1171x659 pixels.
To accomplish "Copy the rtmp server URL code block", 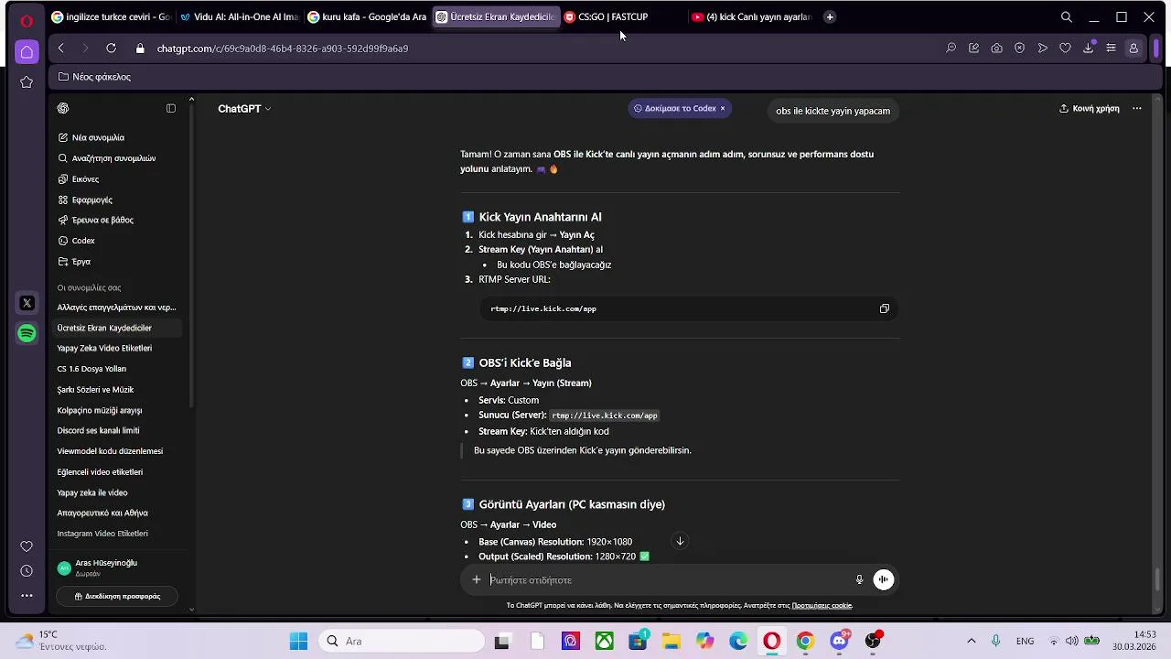I will (x=884, y=308).
